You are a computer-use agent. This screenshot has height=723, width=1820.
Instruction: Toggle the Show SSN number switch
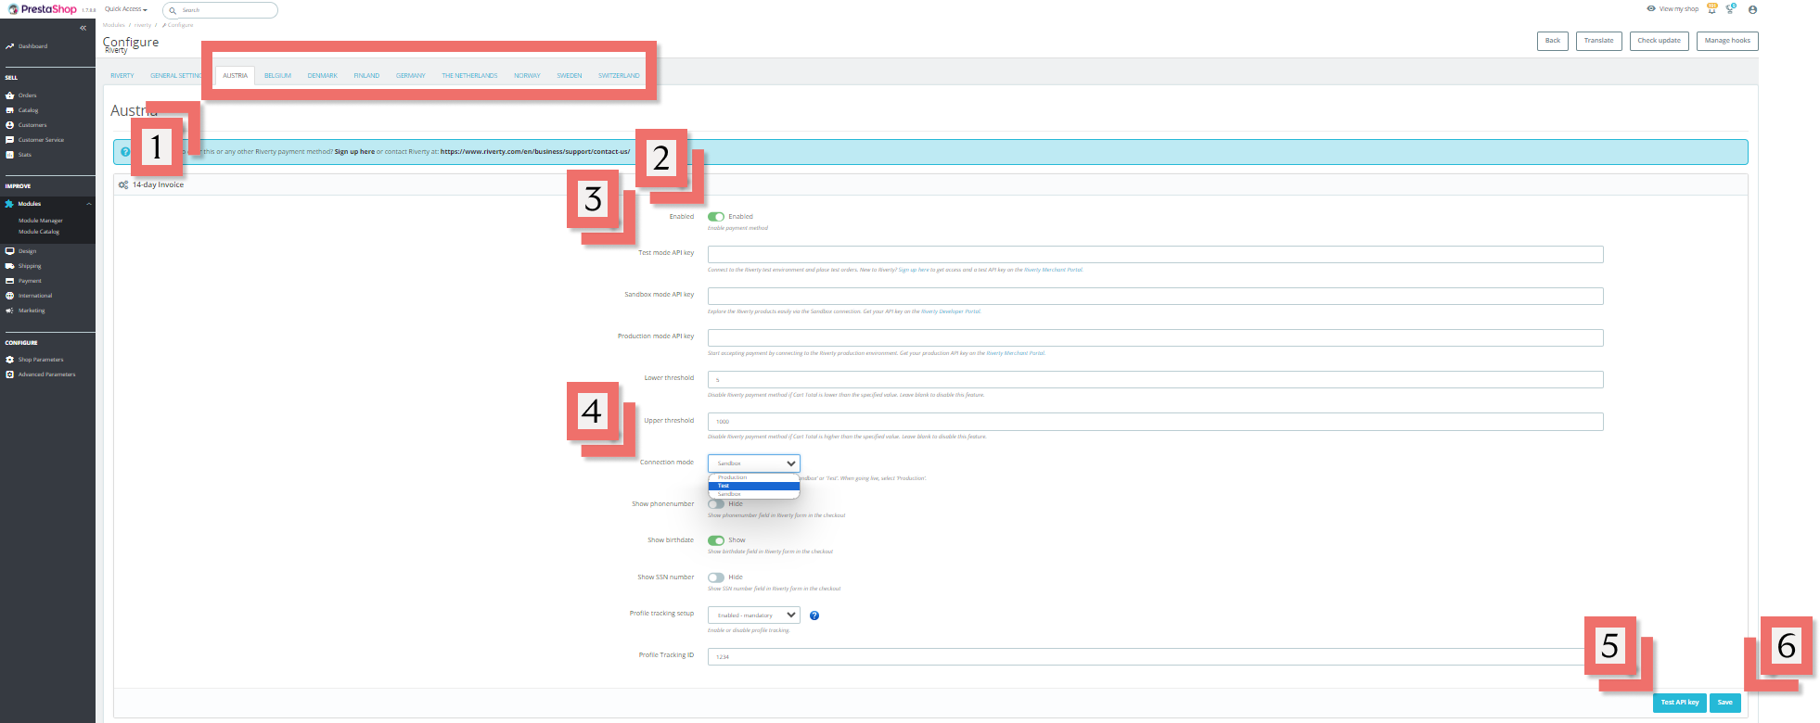point(716,577)
